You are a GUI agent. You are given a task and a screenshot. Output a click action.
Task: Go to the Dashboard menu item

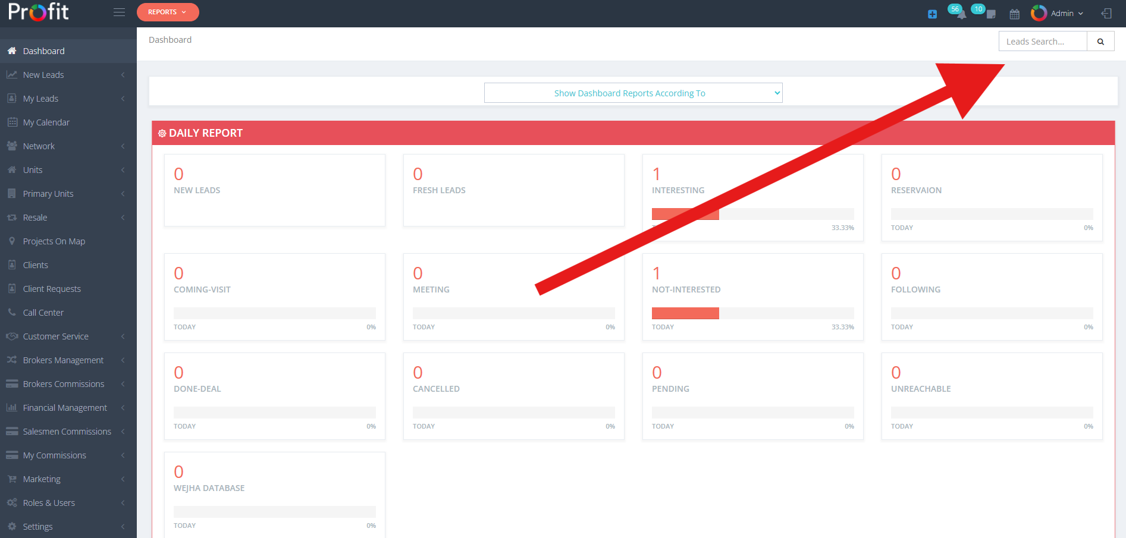43,51
